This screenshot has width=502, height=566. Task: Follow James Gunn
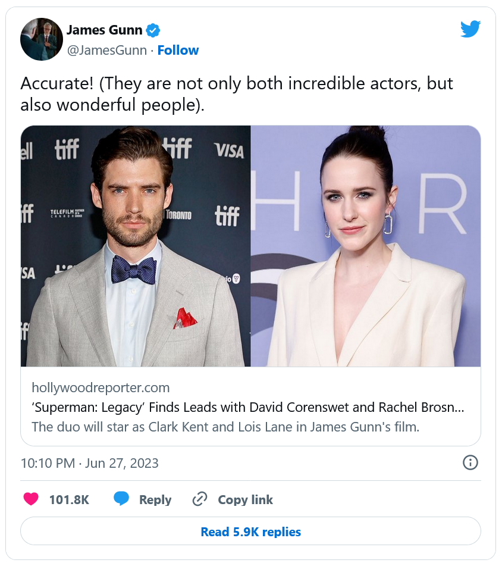coord(178,51)
